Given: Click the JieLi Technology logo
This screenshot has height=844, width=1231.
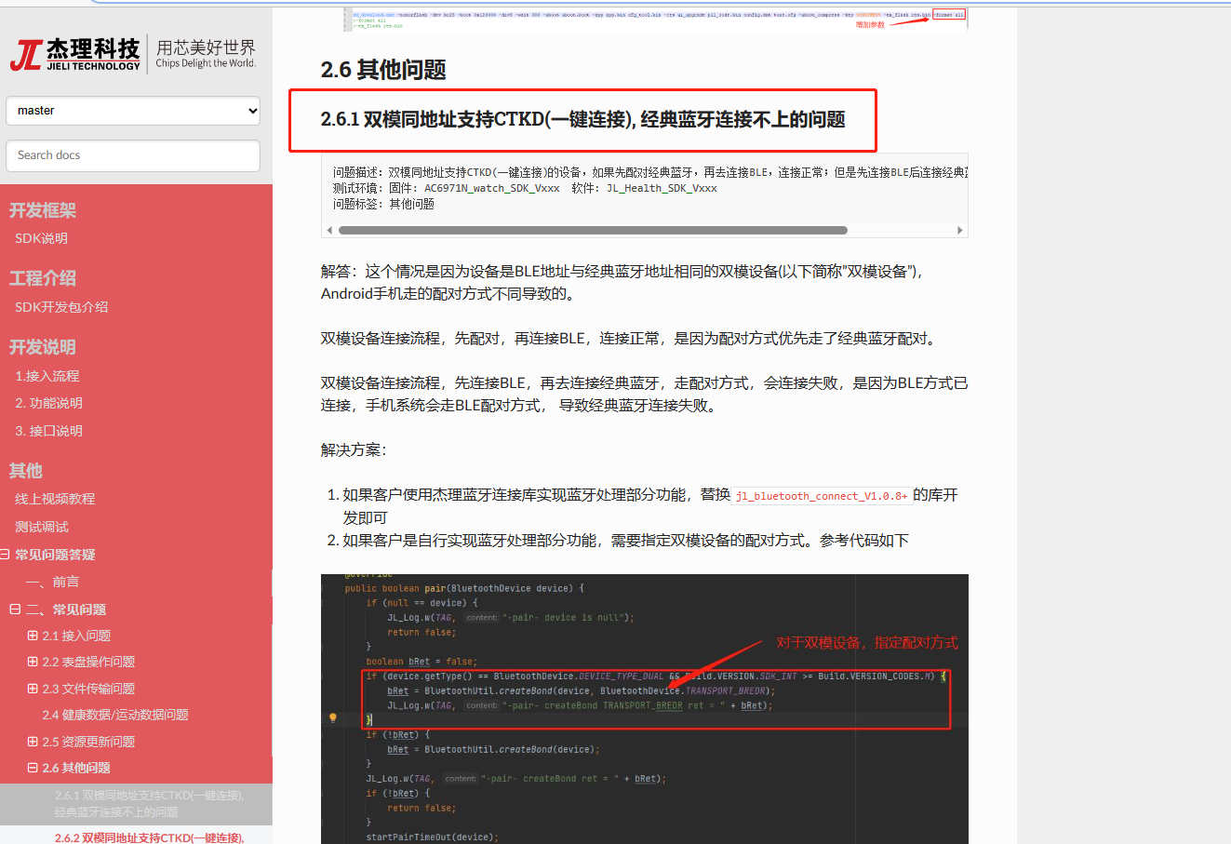Looking at the screenshot, I should tap(133, 54).
